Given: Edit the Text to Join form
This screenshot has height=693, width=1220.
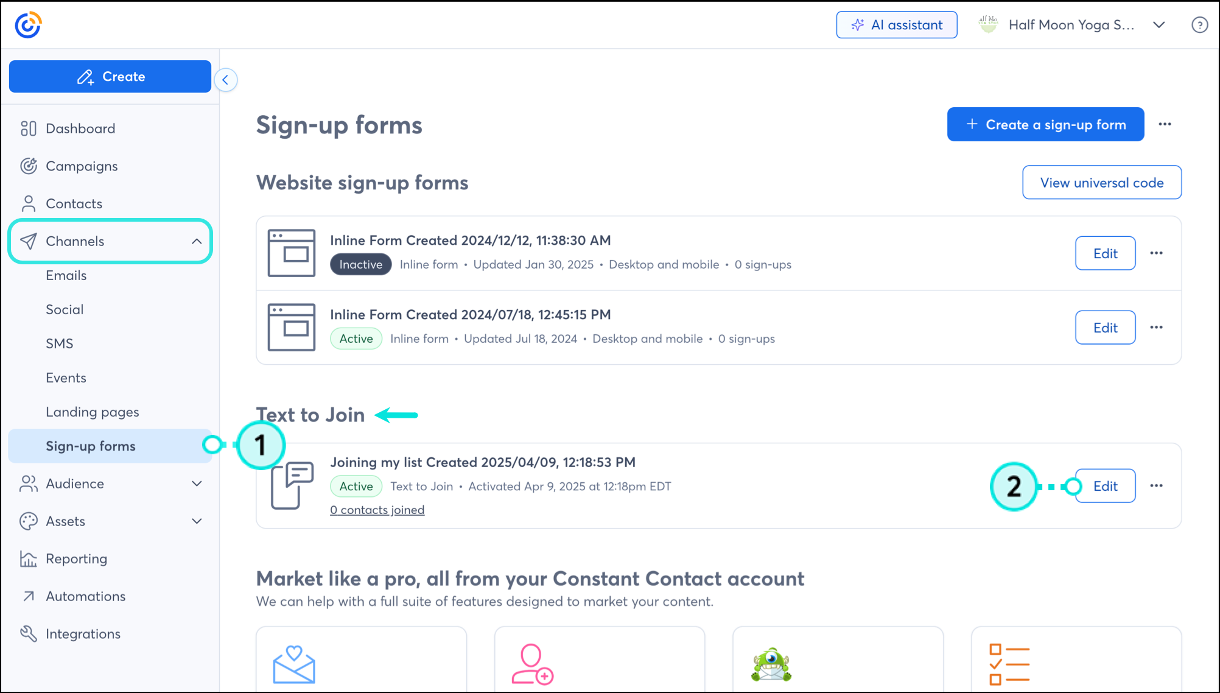Looking at the screenshot, I should pyautogui.click(x=1105, y=485).
